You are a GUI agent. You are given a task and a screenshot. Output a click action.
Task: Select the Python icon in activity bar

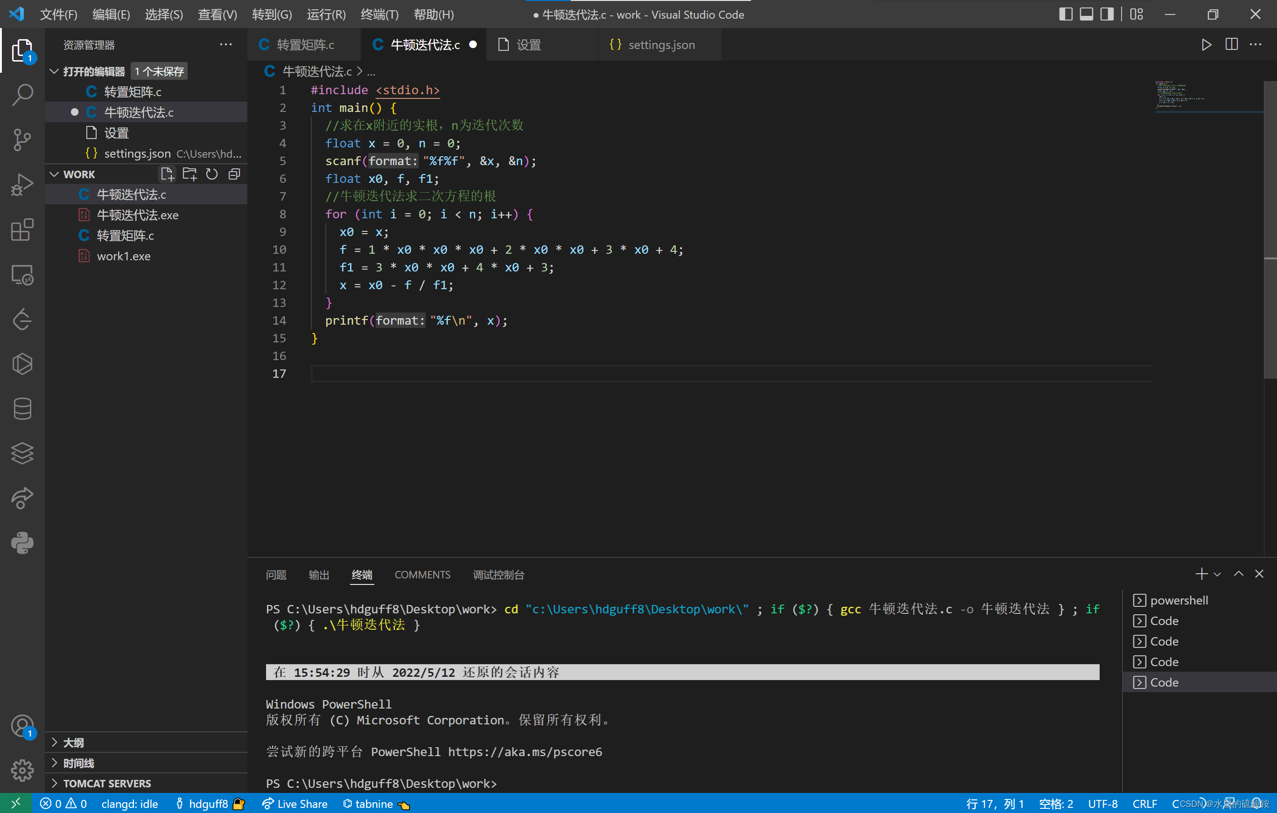(x=22, y=543)
